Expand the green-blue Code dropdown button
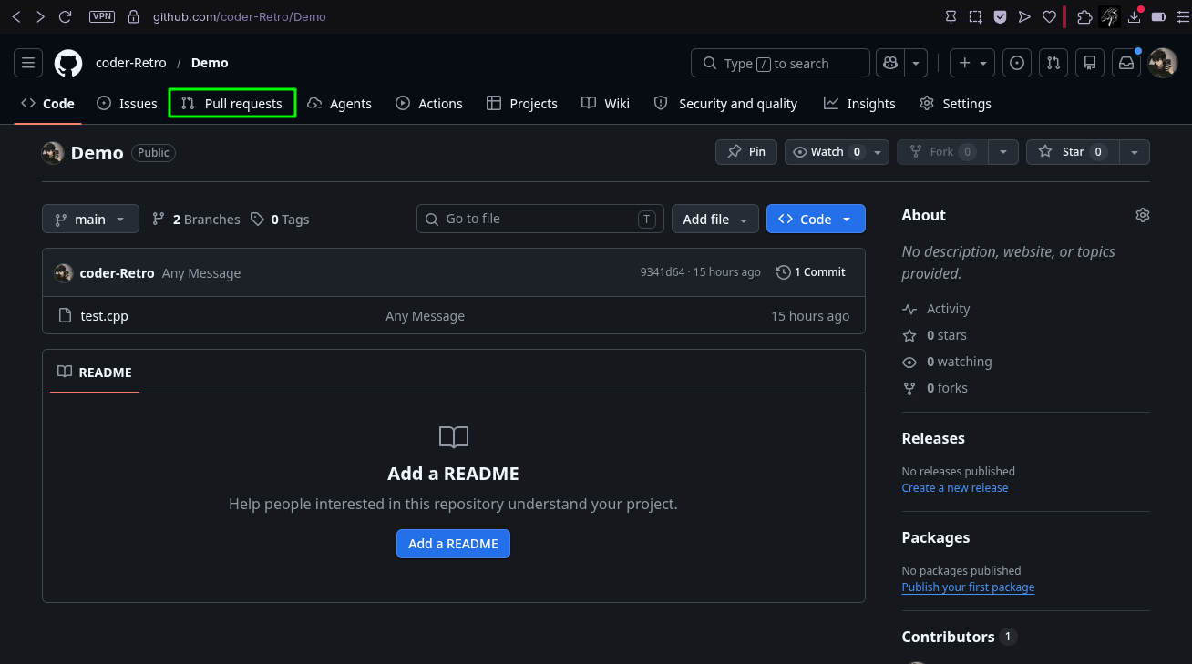1192x664 pixels. click(x=816, y=219)
